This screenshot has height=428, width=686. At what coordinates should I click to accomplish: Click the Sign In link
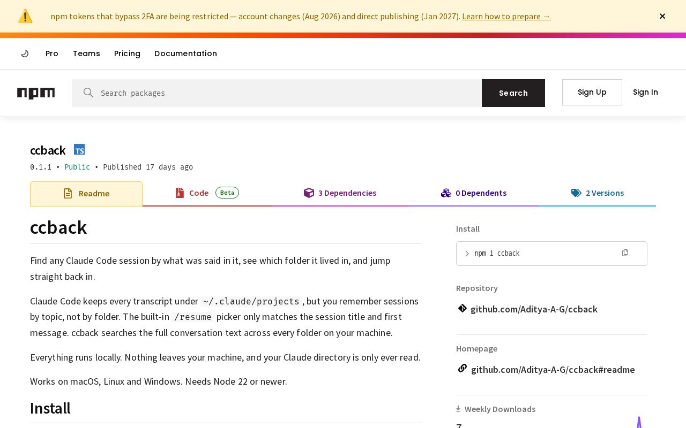[645, 92]
